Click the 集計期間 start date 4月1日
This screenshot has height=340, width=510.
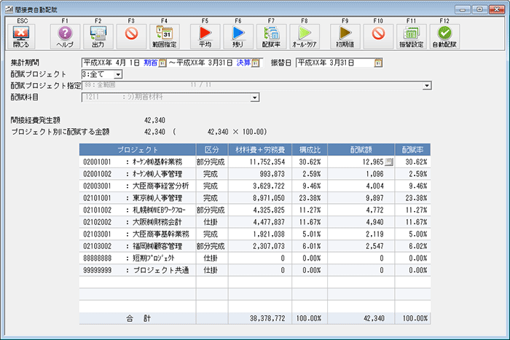tap(112, 63)
